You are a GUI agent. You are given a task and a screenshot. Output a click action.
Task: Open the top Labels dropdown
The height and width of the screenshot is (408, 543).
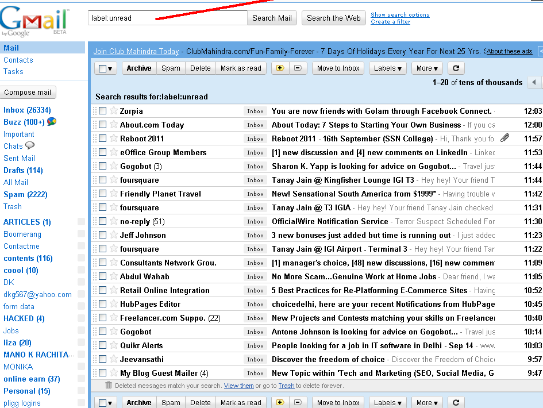tap(387, 68)
